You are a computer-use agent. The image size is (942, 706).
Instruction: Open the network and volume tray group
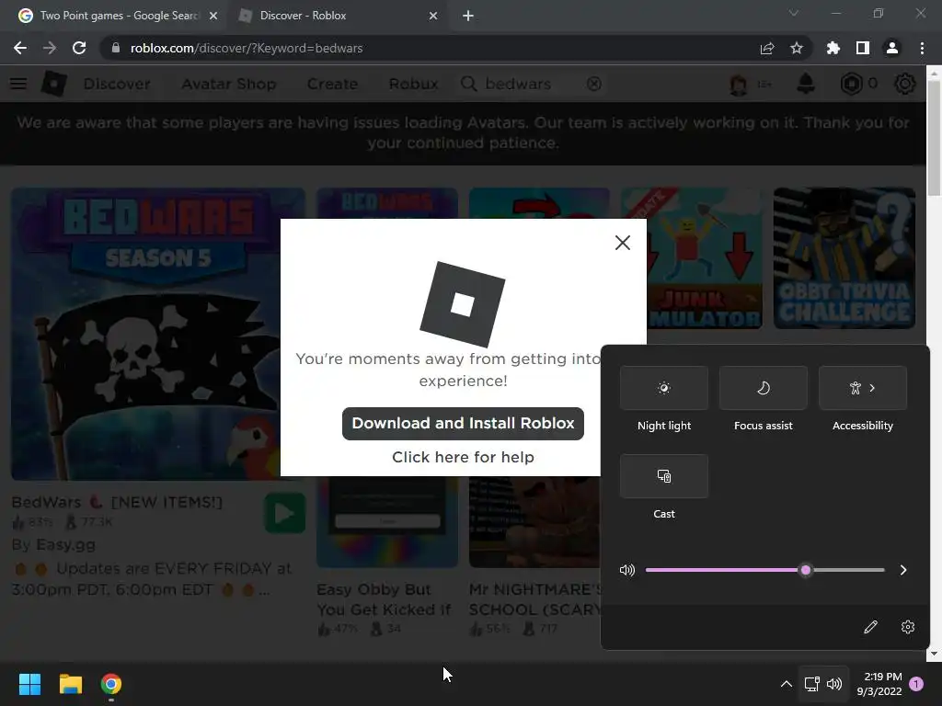point(823,684)
